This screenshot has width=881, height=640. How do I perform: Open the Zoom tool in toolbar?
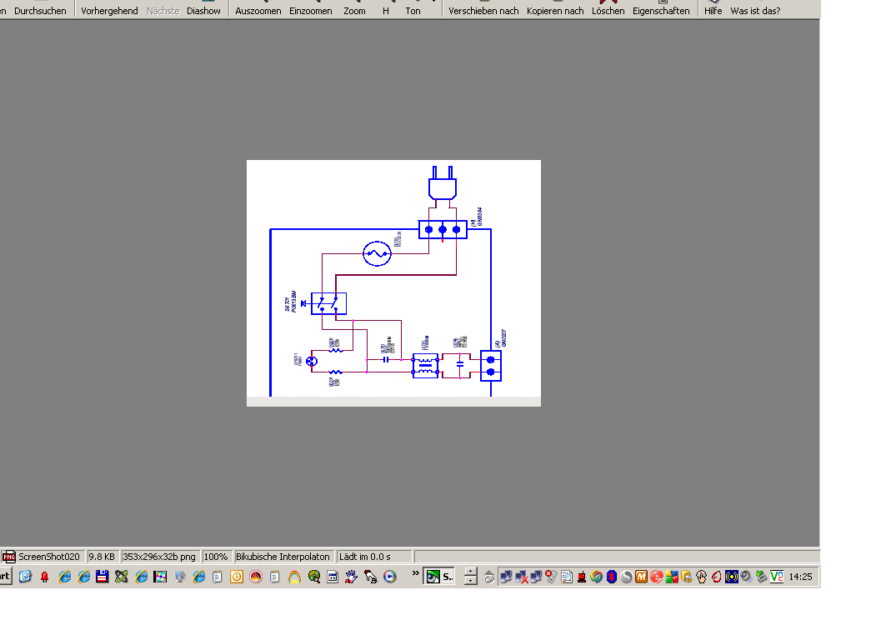(354, 10)
